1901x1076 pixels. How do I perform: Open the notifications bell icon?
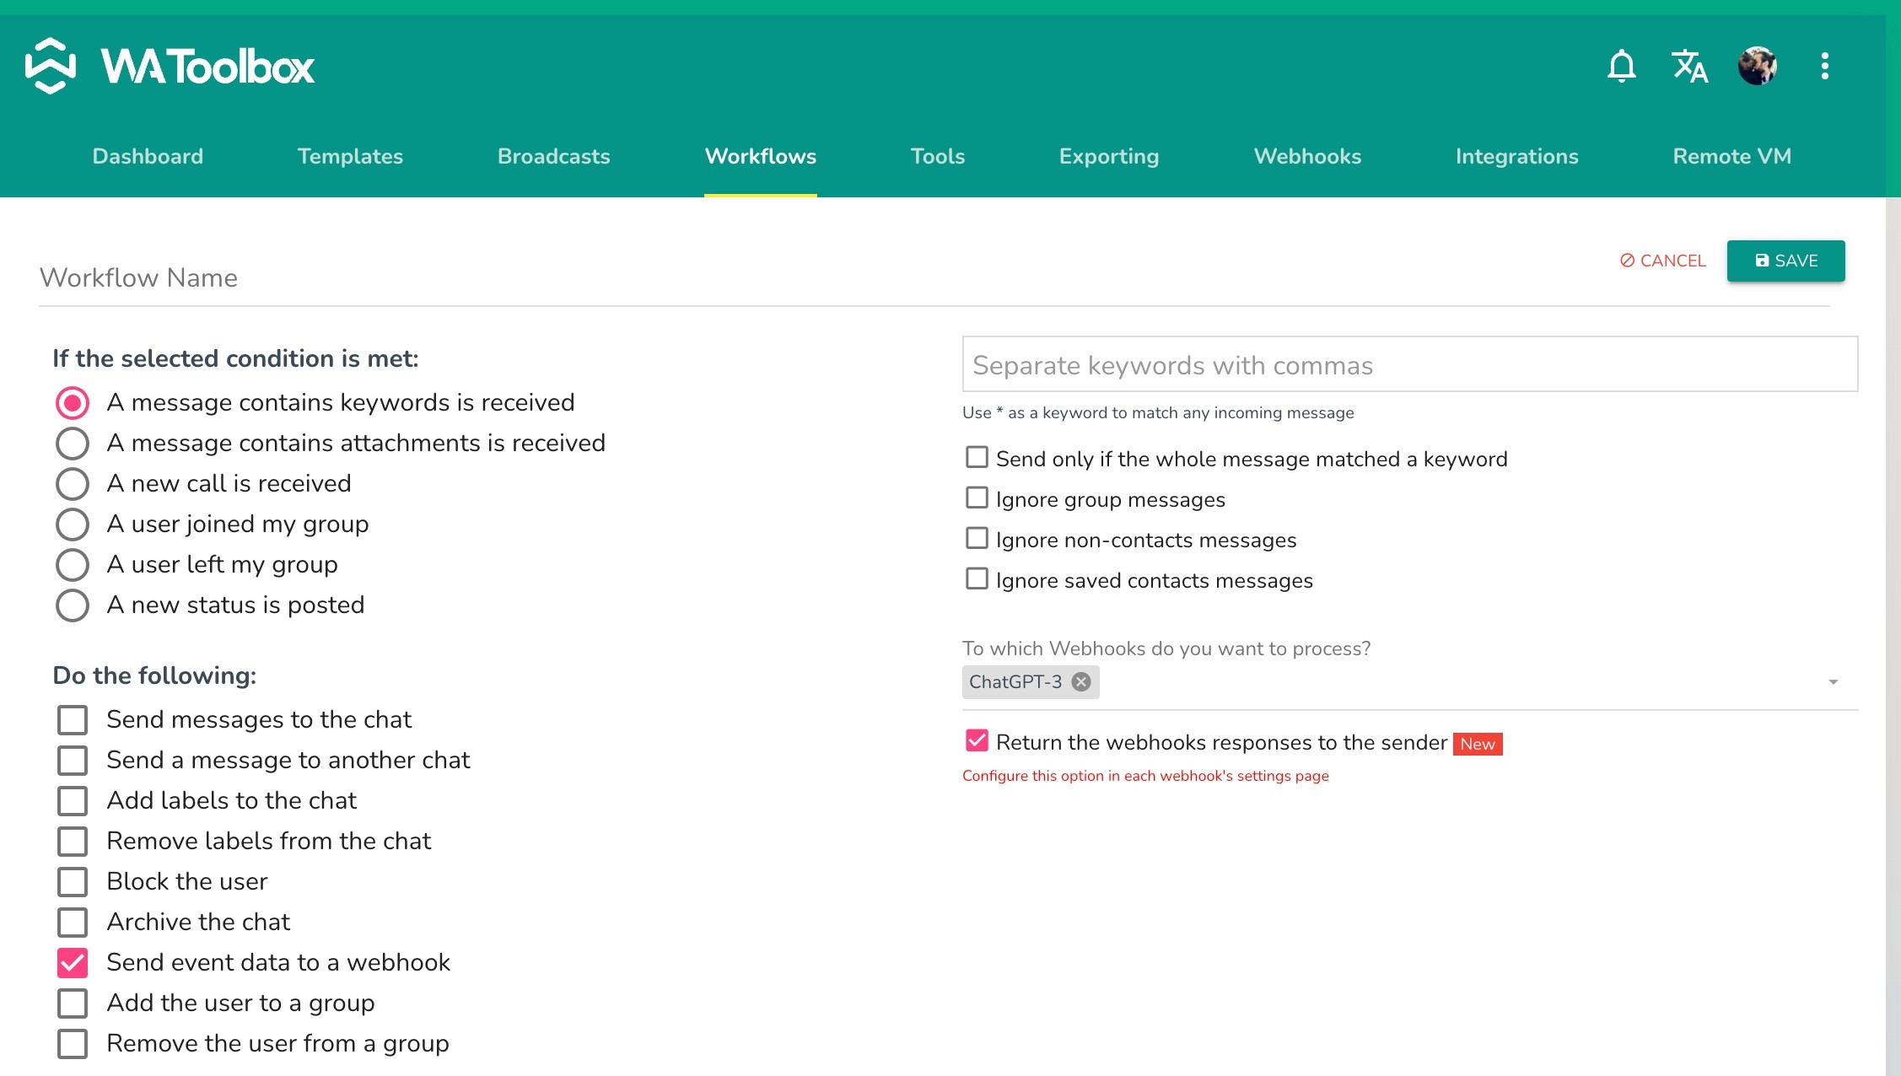1621,66
